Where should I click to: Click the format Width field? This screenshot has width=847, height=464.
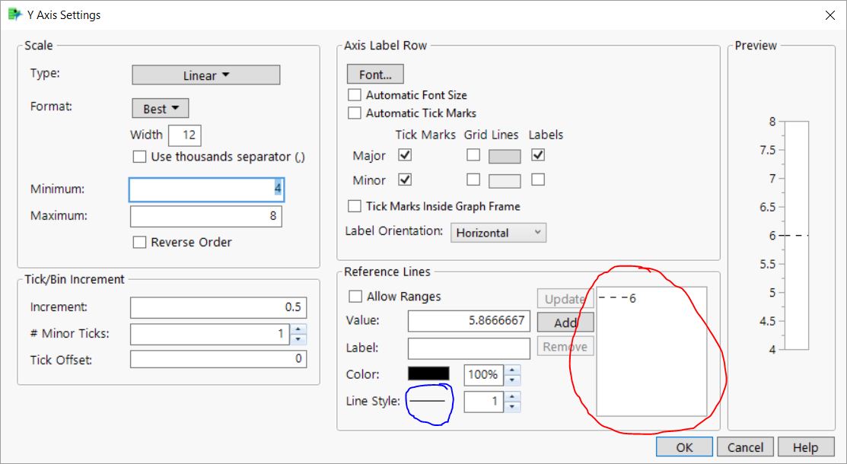185,135
